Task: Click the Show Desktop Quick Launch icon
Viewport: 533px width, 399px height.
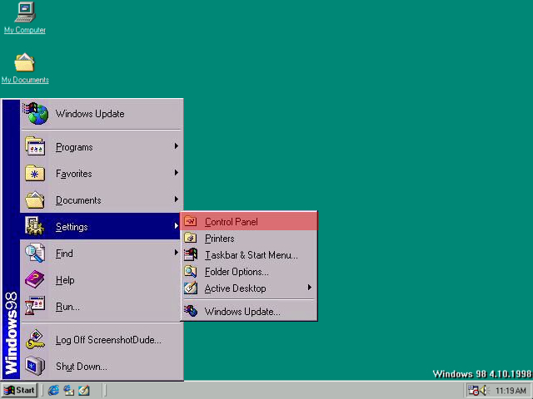Action: [x=84, y=390]
